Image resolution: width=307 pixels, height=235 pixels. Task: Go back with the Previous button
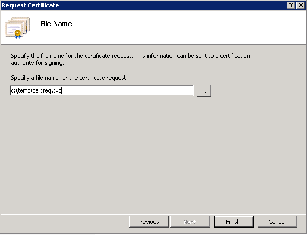(149, 222)
